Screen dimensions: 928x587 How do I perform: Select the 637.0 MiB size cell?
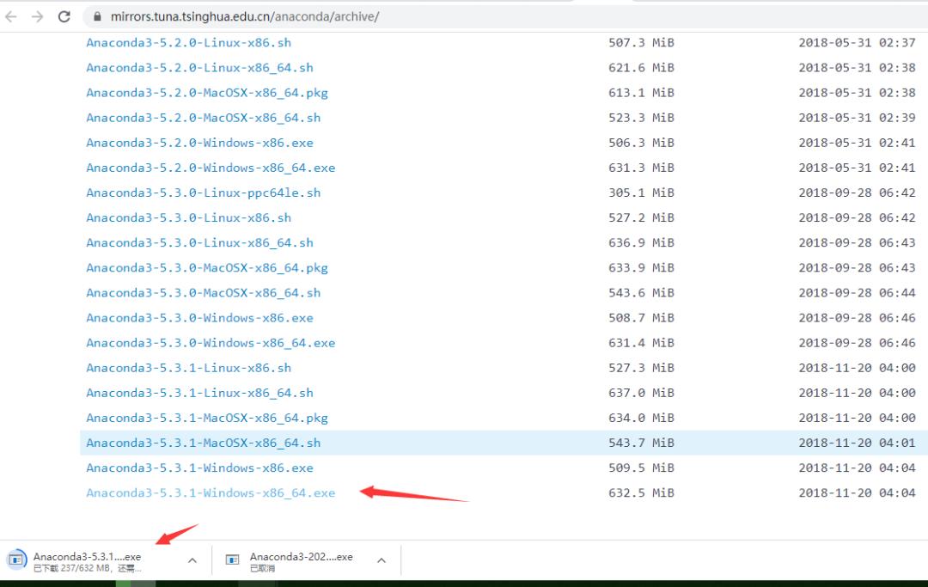coord(642,393)
